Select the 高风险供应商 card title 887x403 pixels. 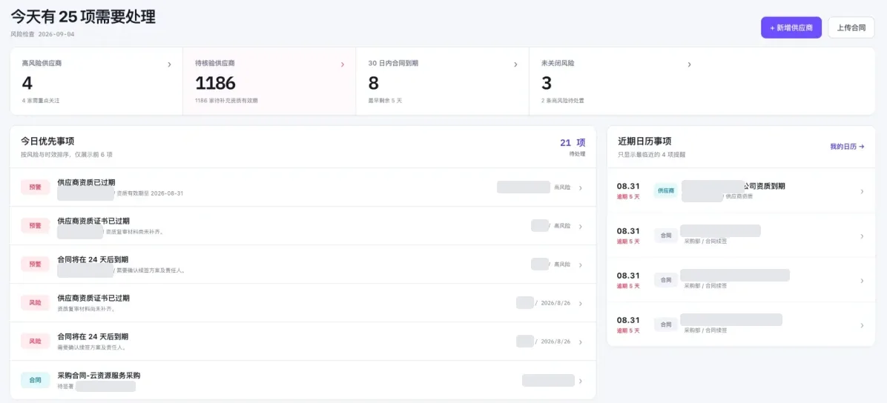click(42, 63)
